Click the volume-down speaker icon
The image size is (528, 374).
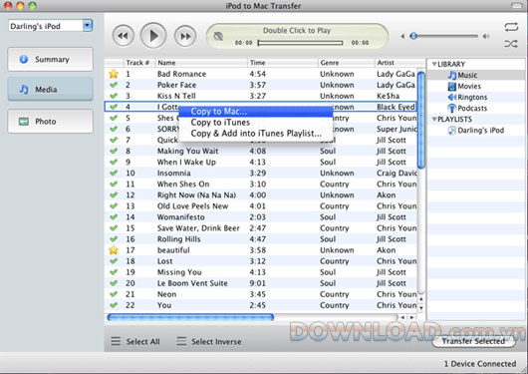(x=402, y=36)
